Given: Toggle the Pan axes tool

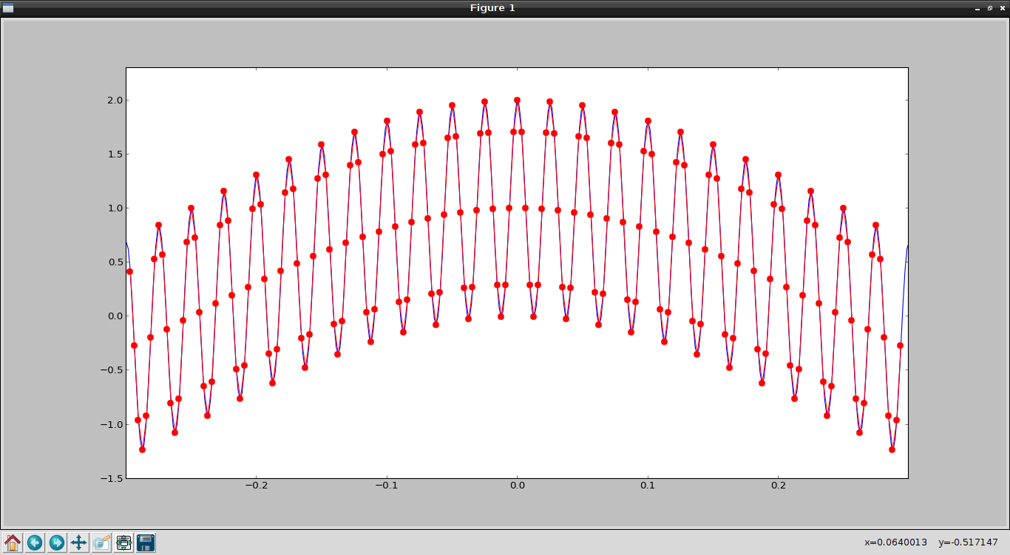Looking at the screenshot, I should click(79, 542).
